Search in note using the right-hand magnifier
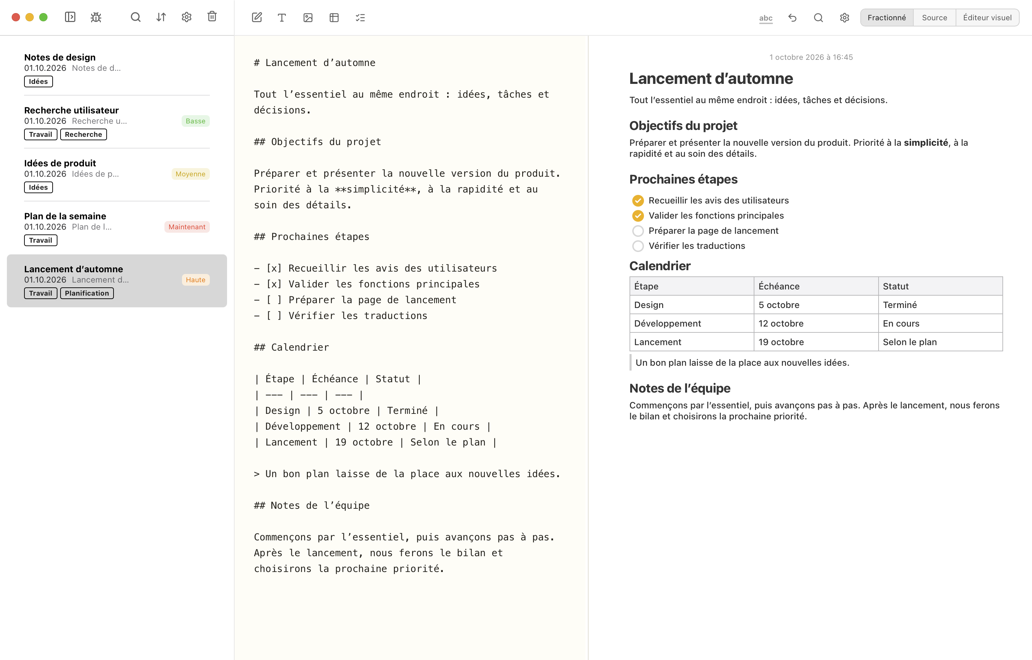This screenshot has height=660, width=1032. pyautogui.click(x=818, y=18)
